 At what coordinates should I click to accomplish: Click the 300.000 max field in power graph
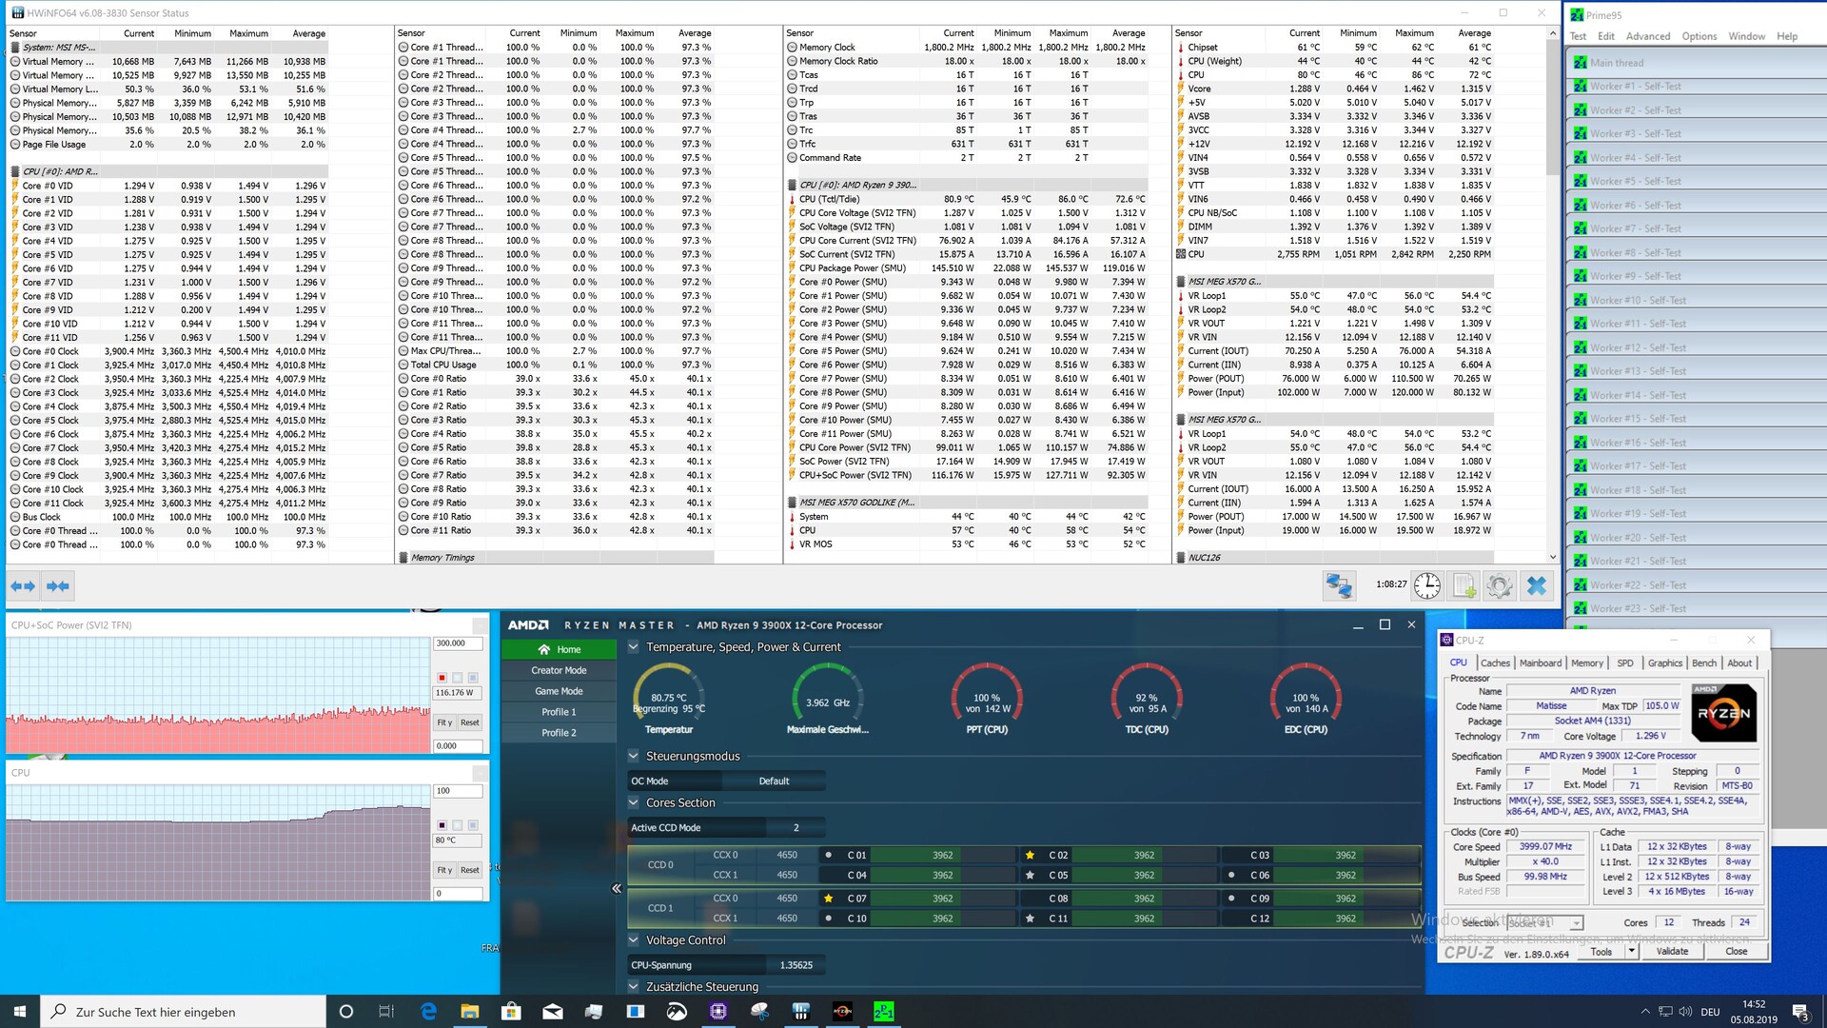[x=458, y=643]
